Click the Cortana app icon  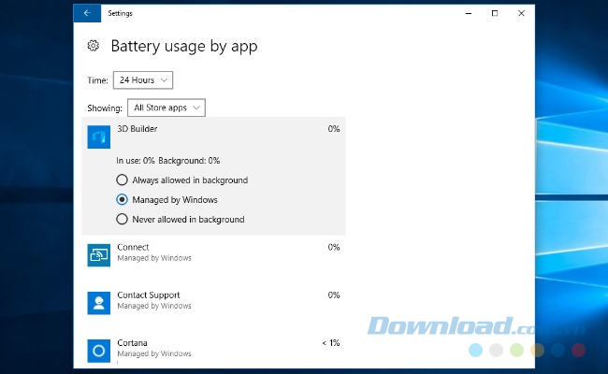point(99,350)
